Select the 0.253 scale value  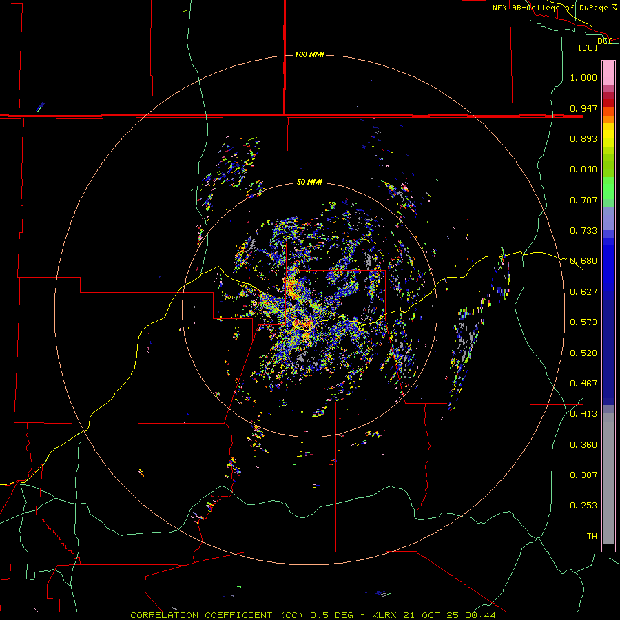(x=583, y=506)
